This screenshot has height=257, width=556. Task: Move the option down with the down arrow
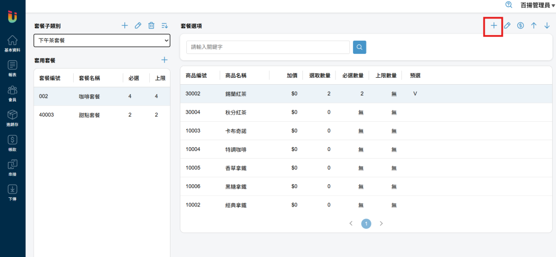[547, 26]
